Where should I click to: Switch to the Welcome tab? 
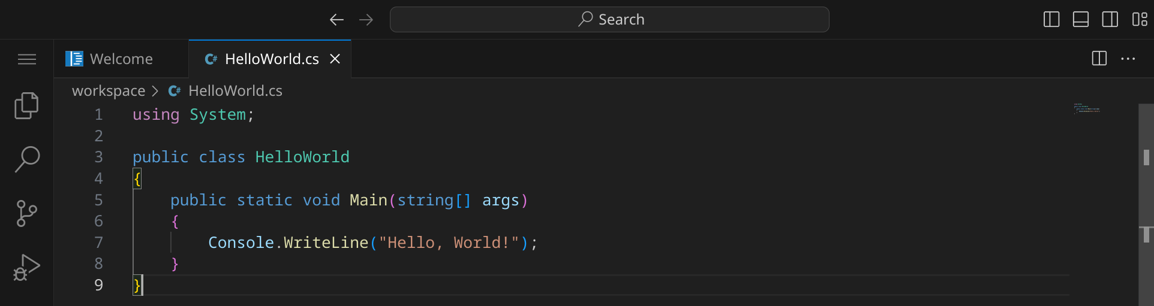[121, 59]
